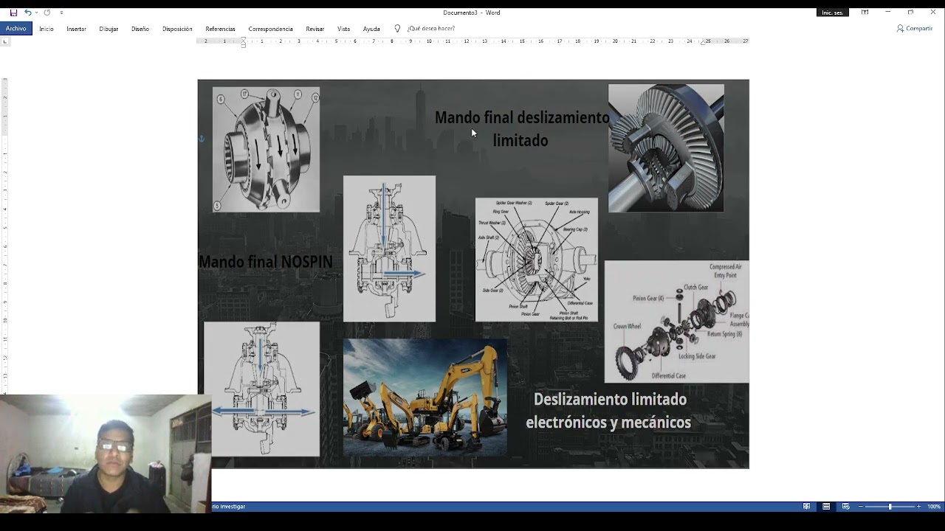945x531 pixels.
Task: Click the first-line indent marker on the ruler
Action: 243,39
